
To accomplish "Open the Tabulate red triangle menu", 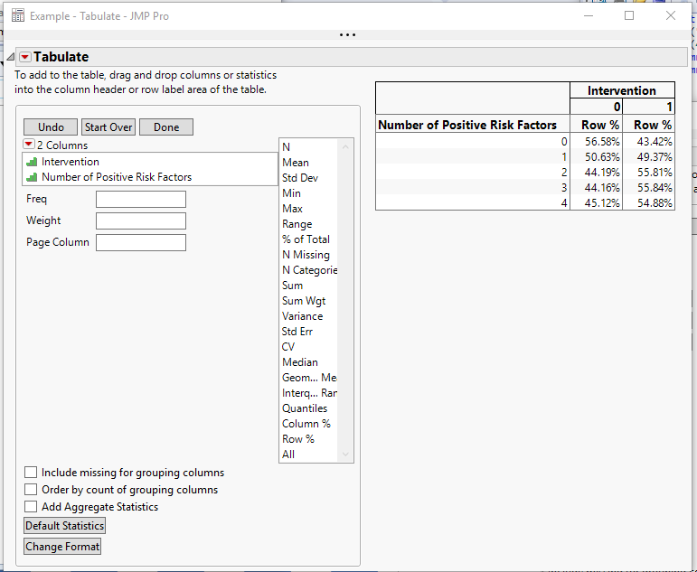I will click(x=25, y=57).
